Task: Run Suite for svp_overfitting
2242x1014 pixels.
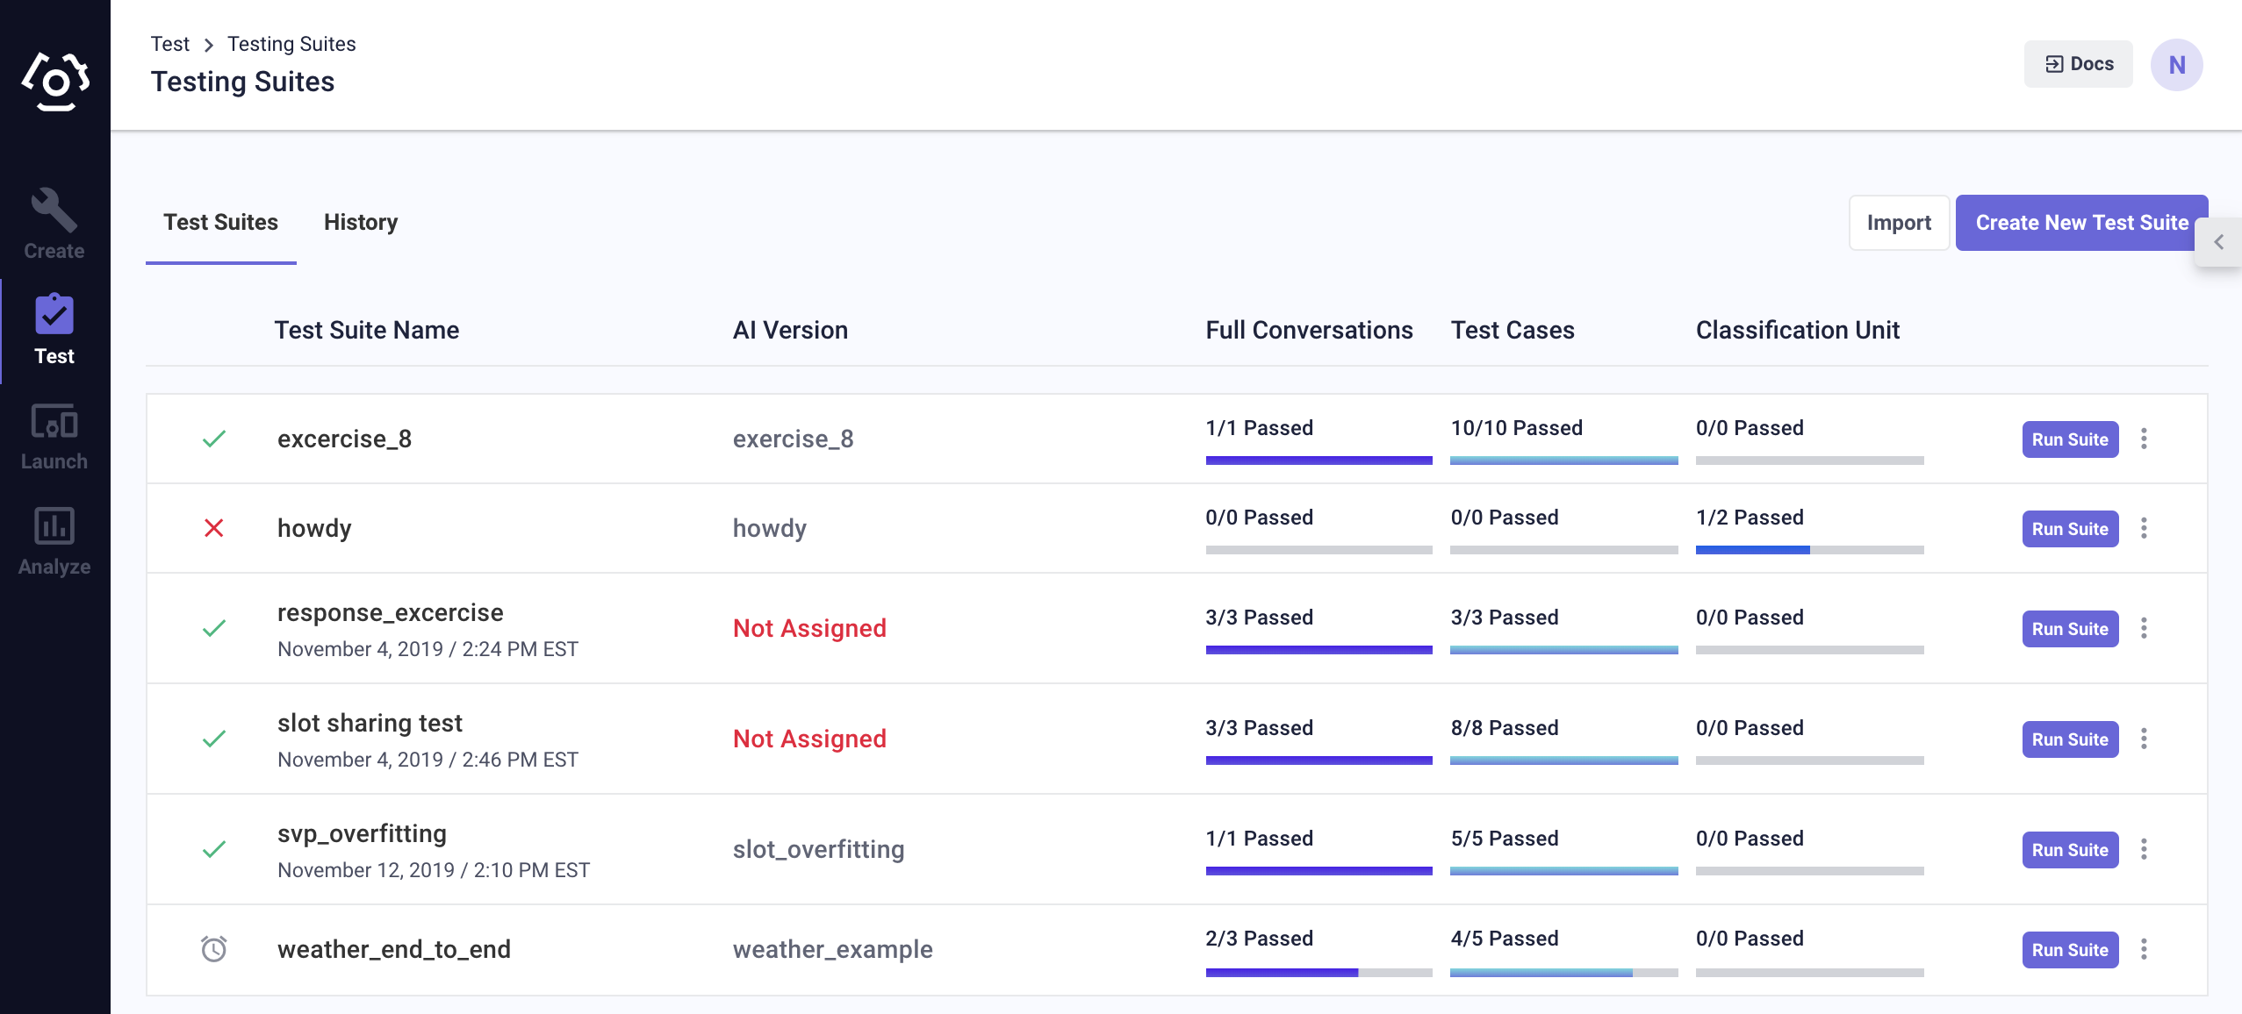Action: pyautogui.click(x=2070, y=850)
